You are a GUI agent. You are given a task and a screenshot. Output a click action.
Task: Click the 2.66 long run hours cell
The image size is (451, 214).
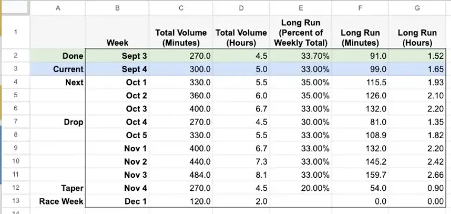[417, 174]
